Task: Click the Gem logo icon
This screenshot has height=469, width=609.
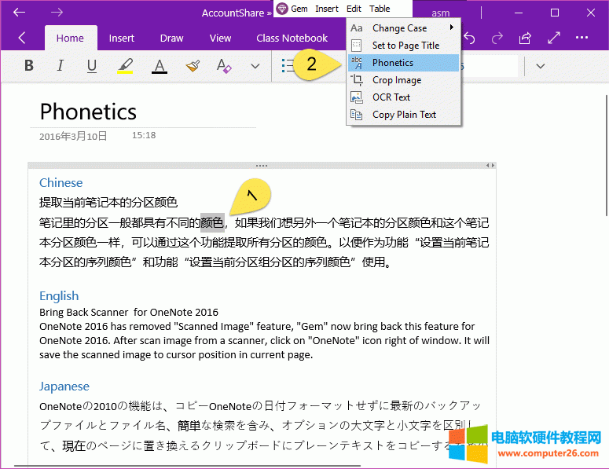Action: [282, 9]
